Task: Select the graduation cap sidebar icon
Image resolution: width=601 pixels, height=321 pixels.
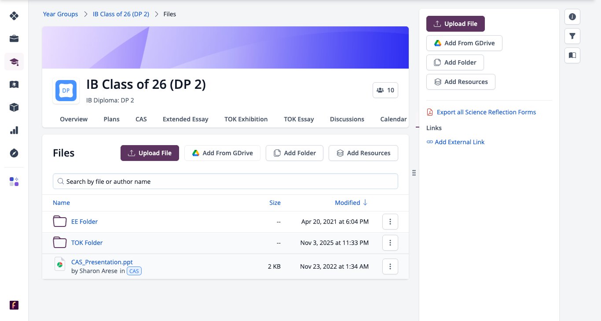Action: pyautogui.click(x=14, y=62)
